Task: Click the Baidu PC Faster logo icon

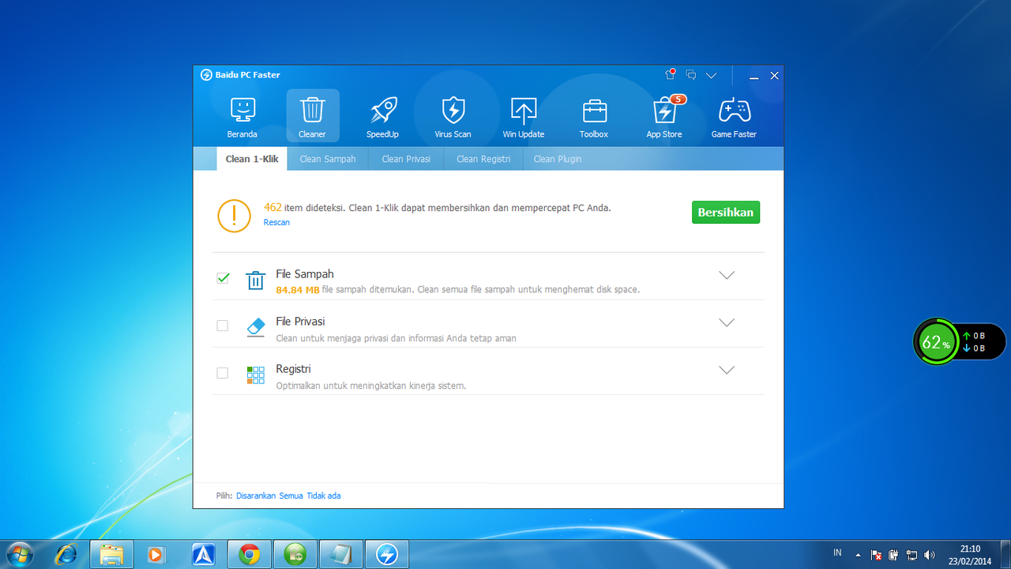Action: click(x=206, y=75)
